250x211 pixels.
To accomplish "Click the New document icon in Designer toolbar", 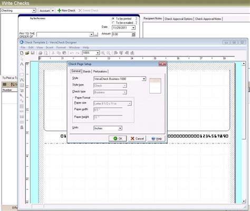I will [x=22, y=53].
